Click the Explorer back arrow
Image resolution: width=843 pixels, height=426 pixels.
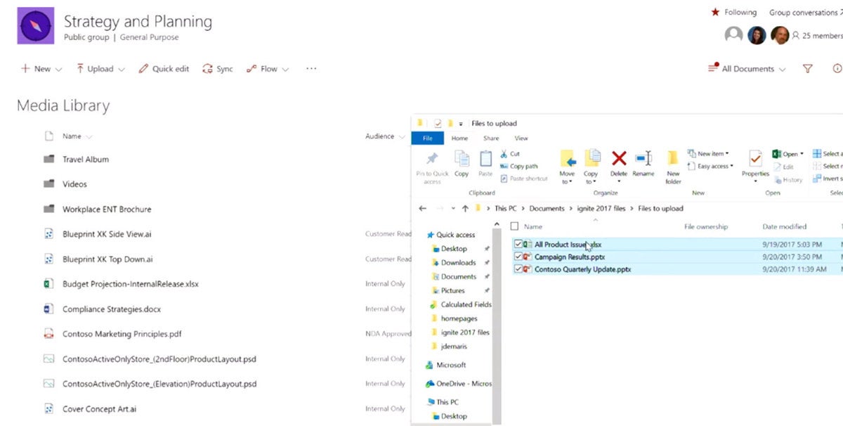pos(422,208)
